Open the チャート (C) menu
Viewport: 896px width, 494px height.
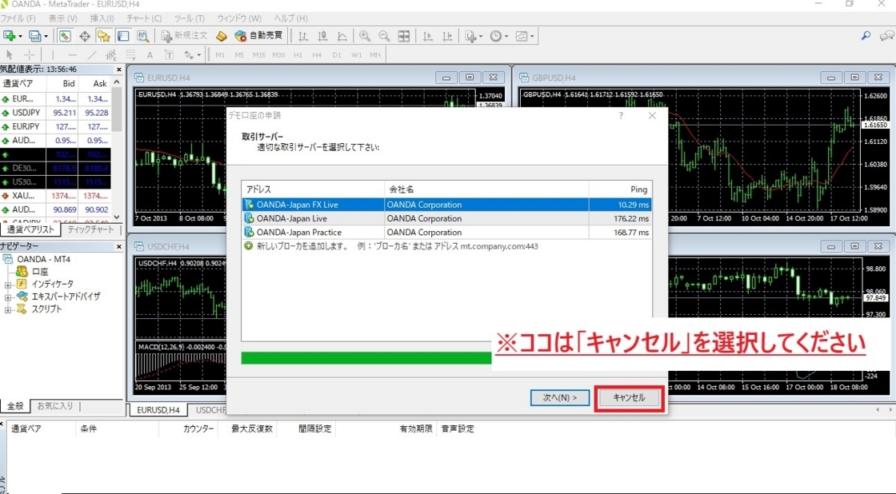(144, 18)
